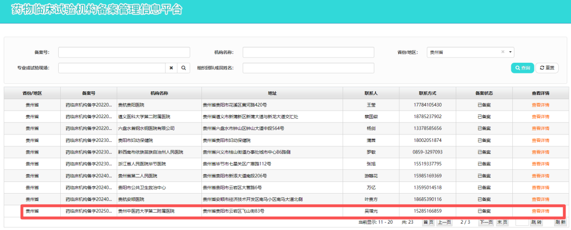
Task: Click the 查询 search button
Action: click(x=522, y=68)
